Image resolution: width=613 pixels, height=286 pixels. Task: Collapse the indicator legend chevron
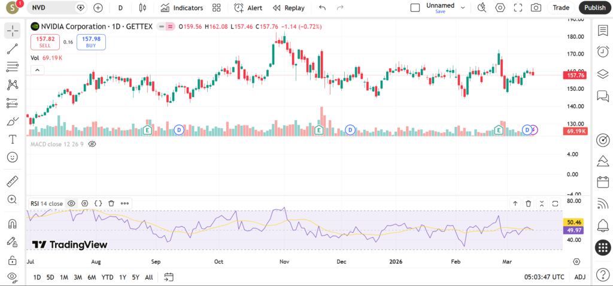click(37, 70)
